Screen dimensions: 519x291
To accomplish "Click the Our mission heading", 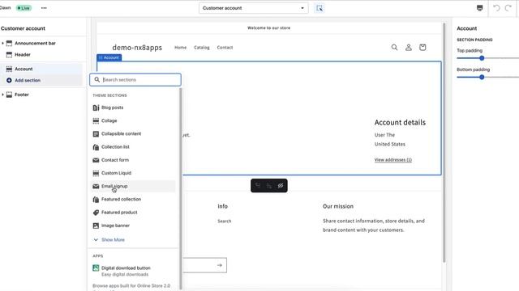I will (338, 206).
